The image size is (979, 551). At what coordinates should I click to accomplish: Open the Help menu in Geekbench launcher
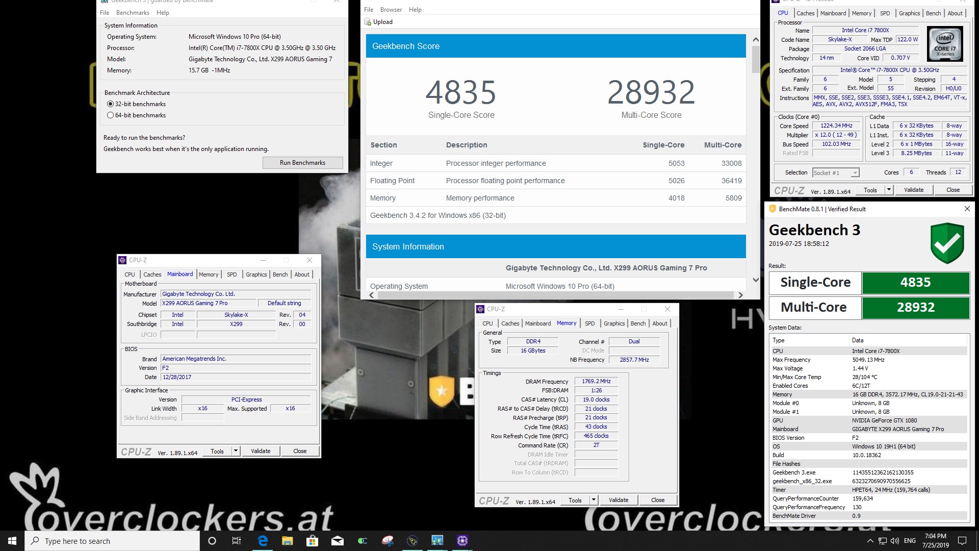[163, 13]
